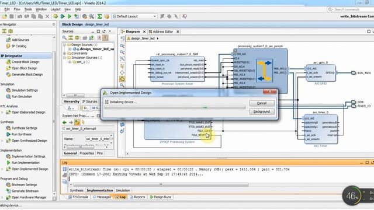Image resolution: width=374 pixels, height=210 pixels.
Task: Switch to IP Sources tab
Action: 89,101
